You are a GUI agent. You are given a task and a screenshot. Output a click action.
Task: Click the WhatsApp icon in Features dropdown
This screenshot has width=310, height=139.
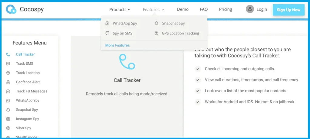point(107,23)
